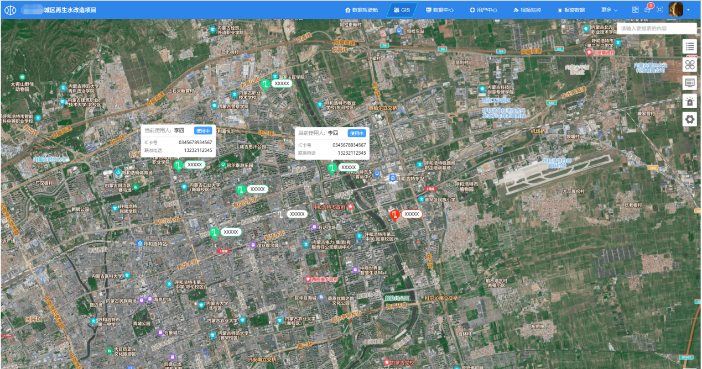The image size is (702, 369).
Task: Select the GIS nav tab
Action: [x=402, y=10]
